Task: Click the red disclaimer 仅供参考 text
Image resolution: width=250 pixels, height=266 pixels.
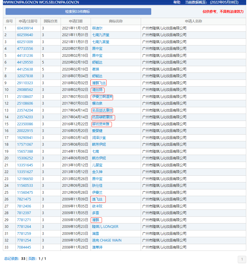Action: [x=223, y=12]
